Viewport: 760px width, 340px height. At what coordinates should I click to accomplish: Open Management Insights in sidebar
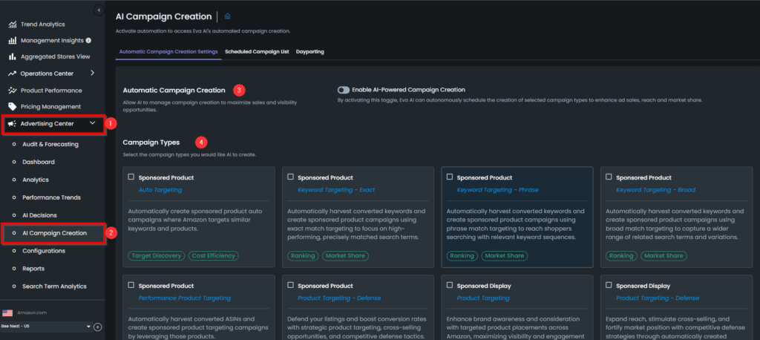52,40
